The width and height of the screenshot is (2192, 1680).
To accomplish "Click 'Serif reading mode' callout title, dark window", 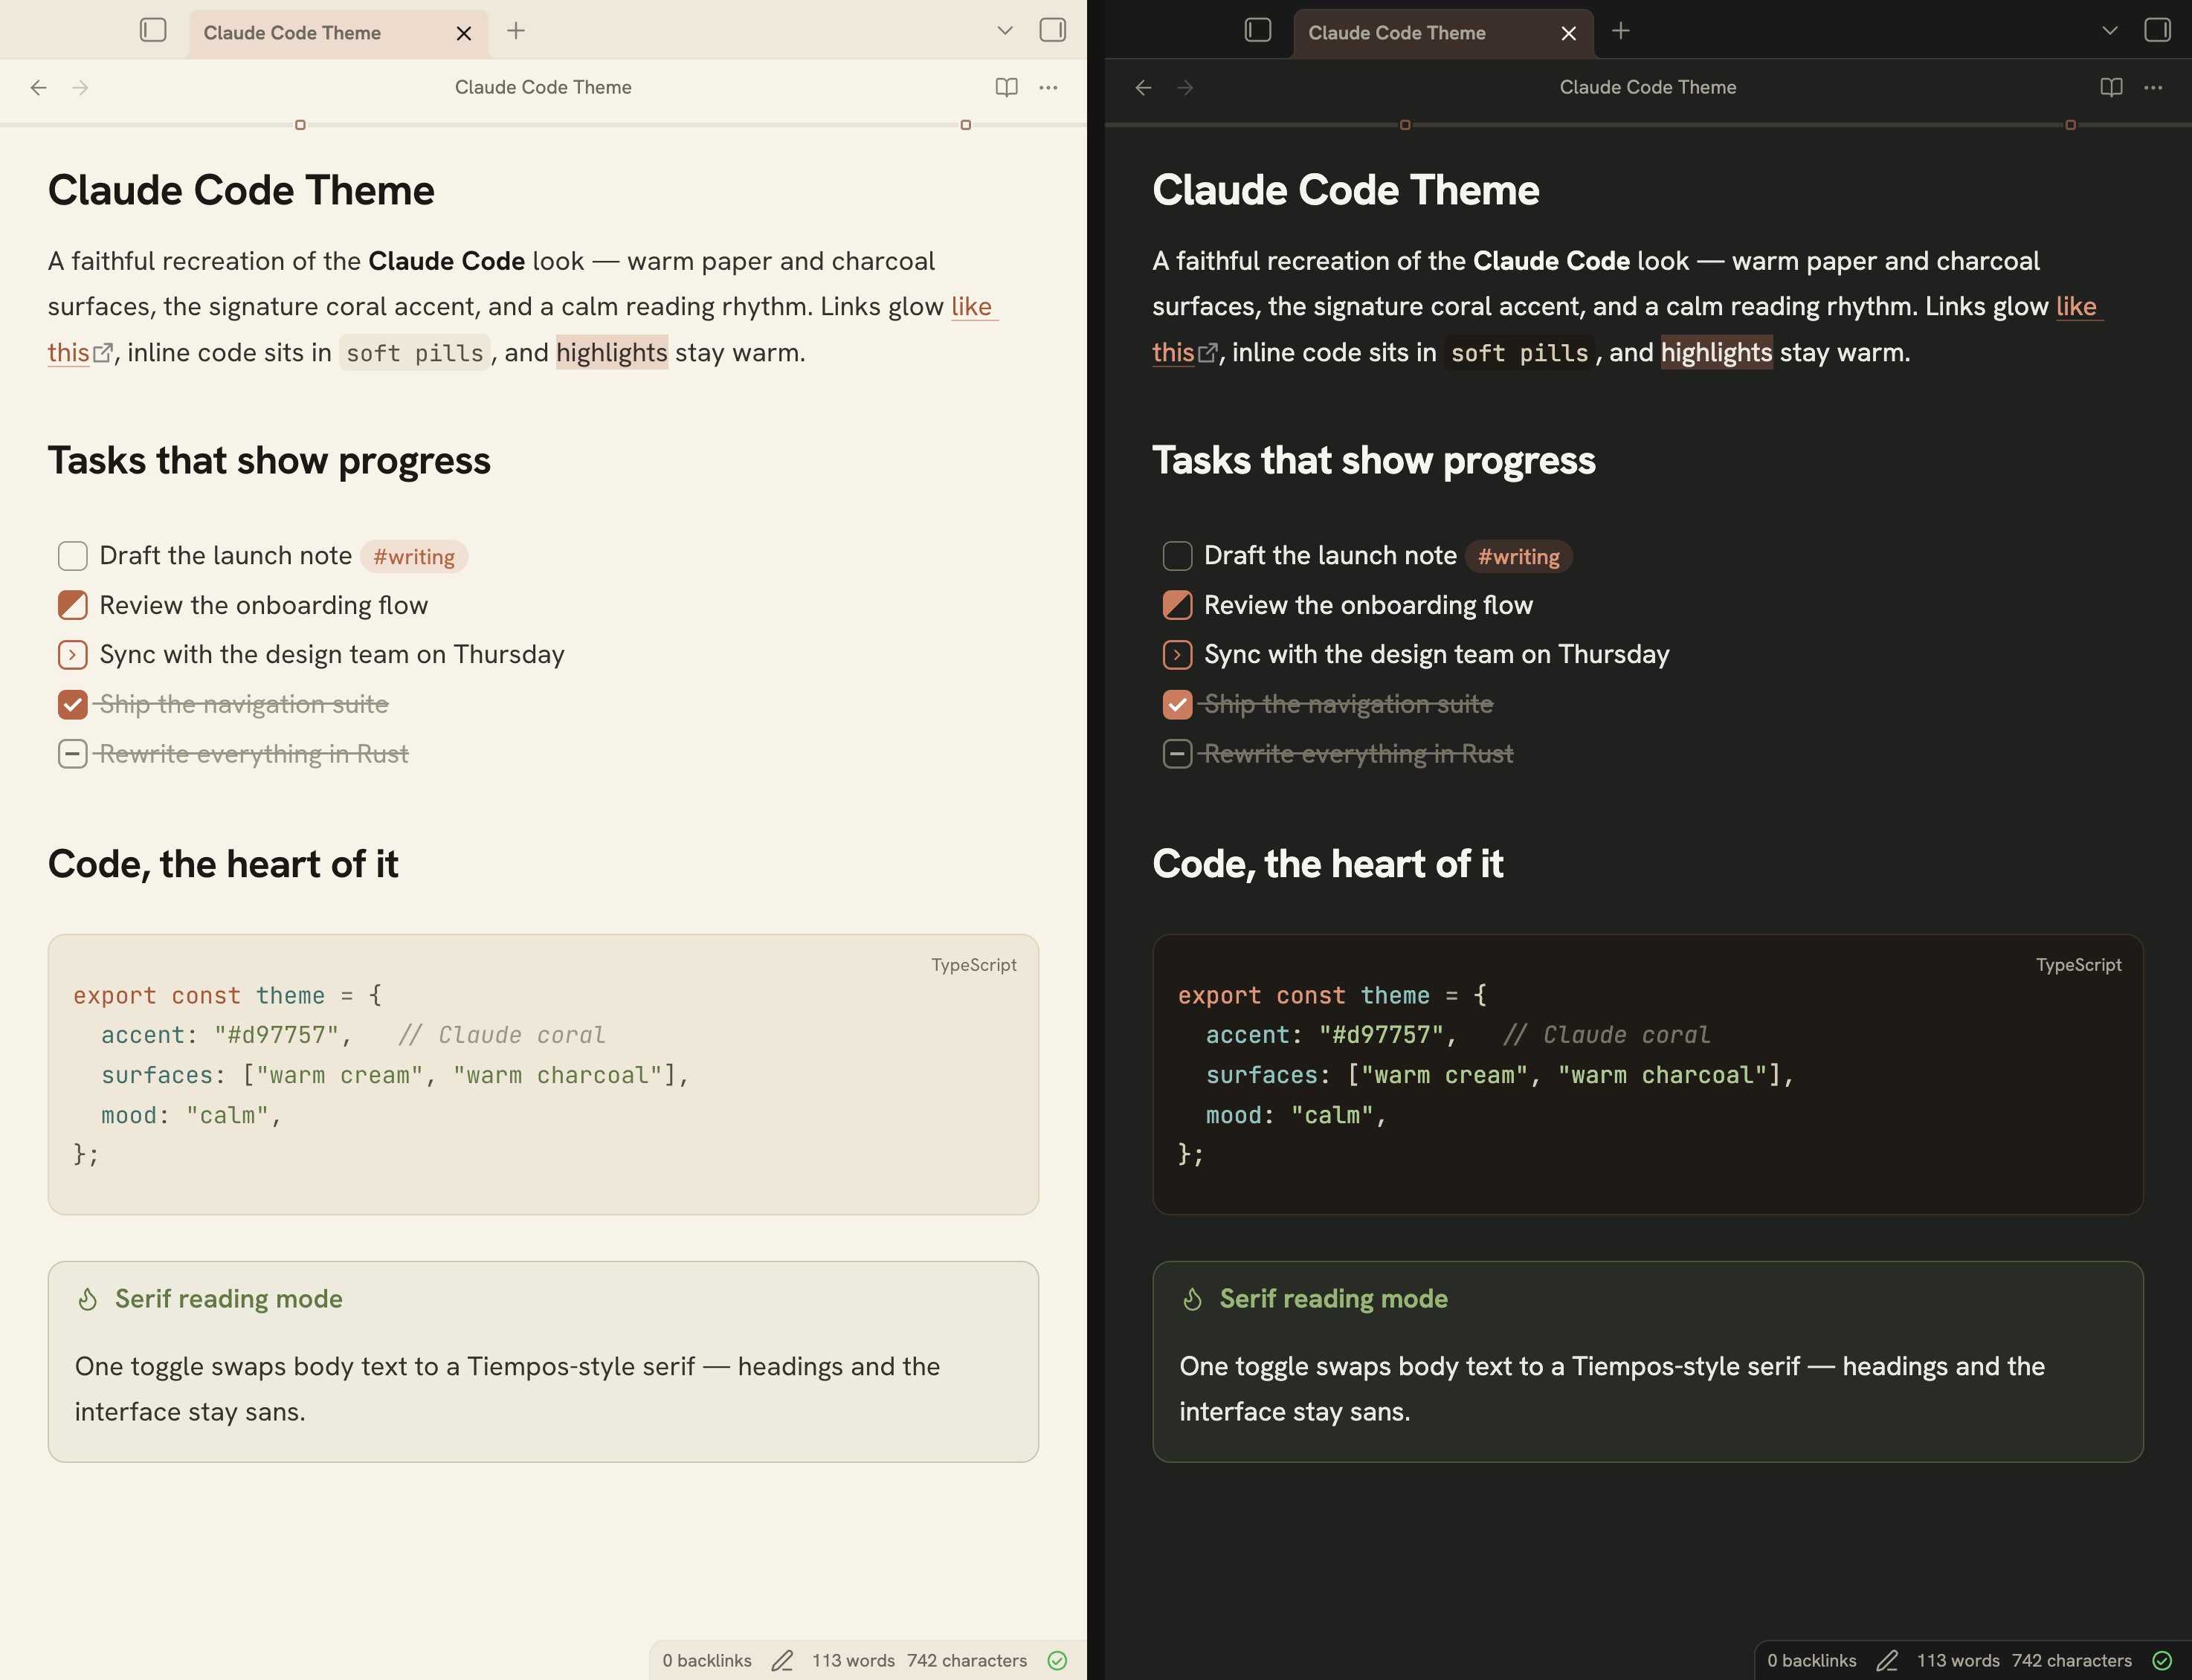I will (x=1334, y=1299).
